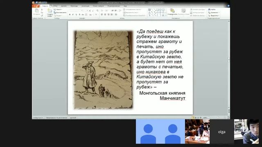This screenshot has height=147, width=262.
Task: Click the Quick Styles (Экспресс-стили) icon
Action: [183, 11]
